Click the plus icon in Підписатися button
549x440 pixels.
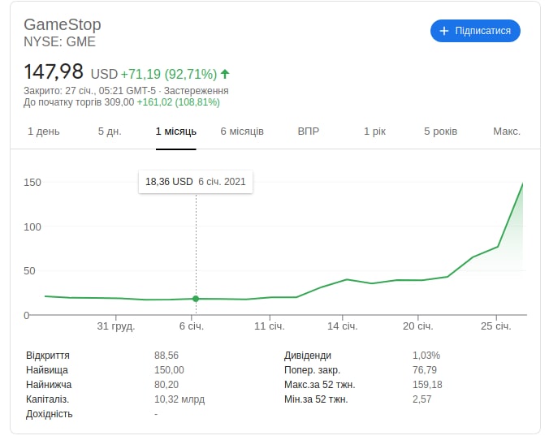(444, 31)
